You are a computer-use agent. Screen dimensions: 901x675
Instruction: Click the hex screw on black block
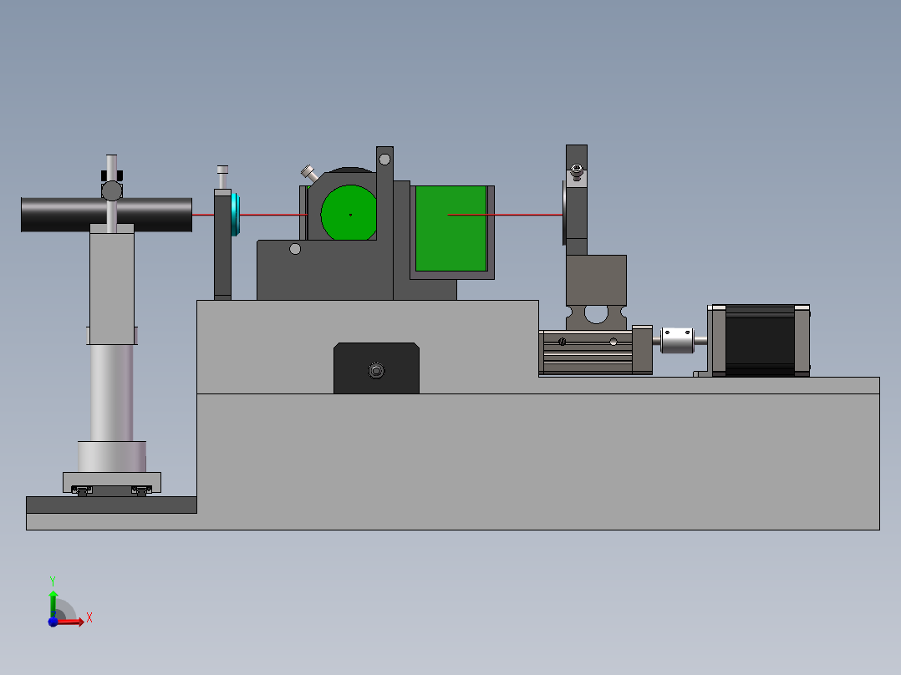(x=376, y=371)
